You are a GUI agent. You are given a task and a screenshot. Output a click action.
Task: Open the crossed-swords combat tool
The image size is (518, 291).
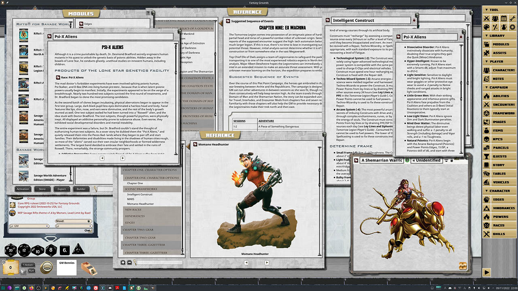[487, 19]
